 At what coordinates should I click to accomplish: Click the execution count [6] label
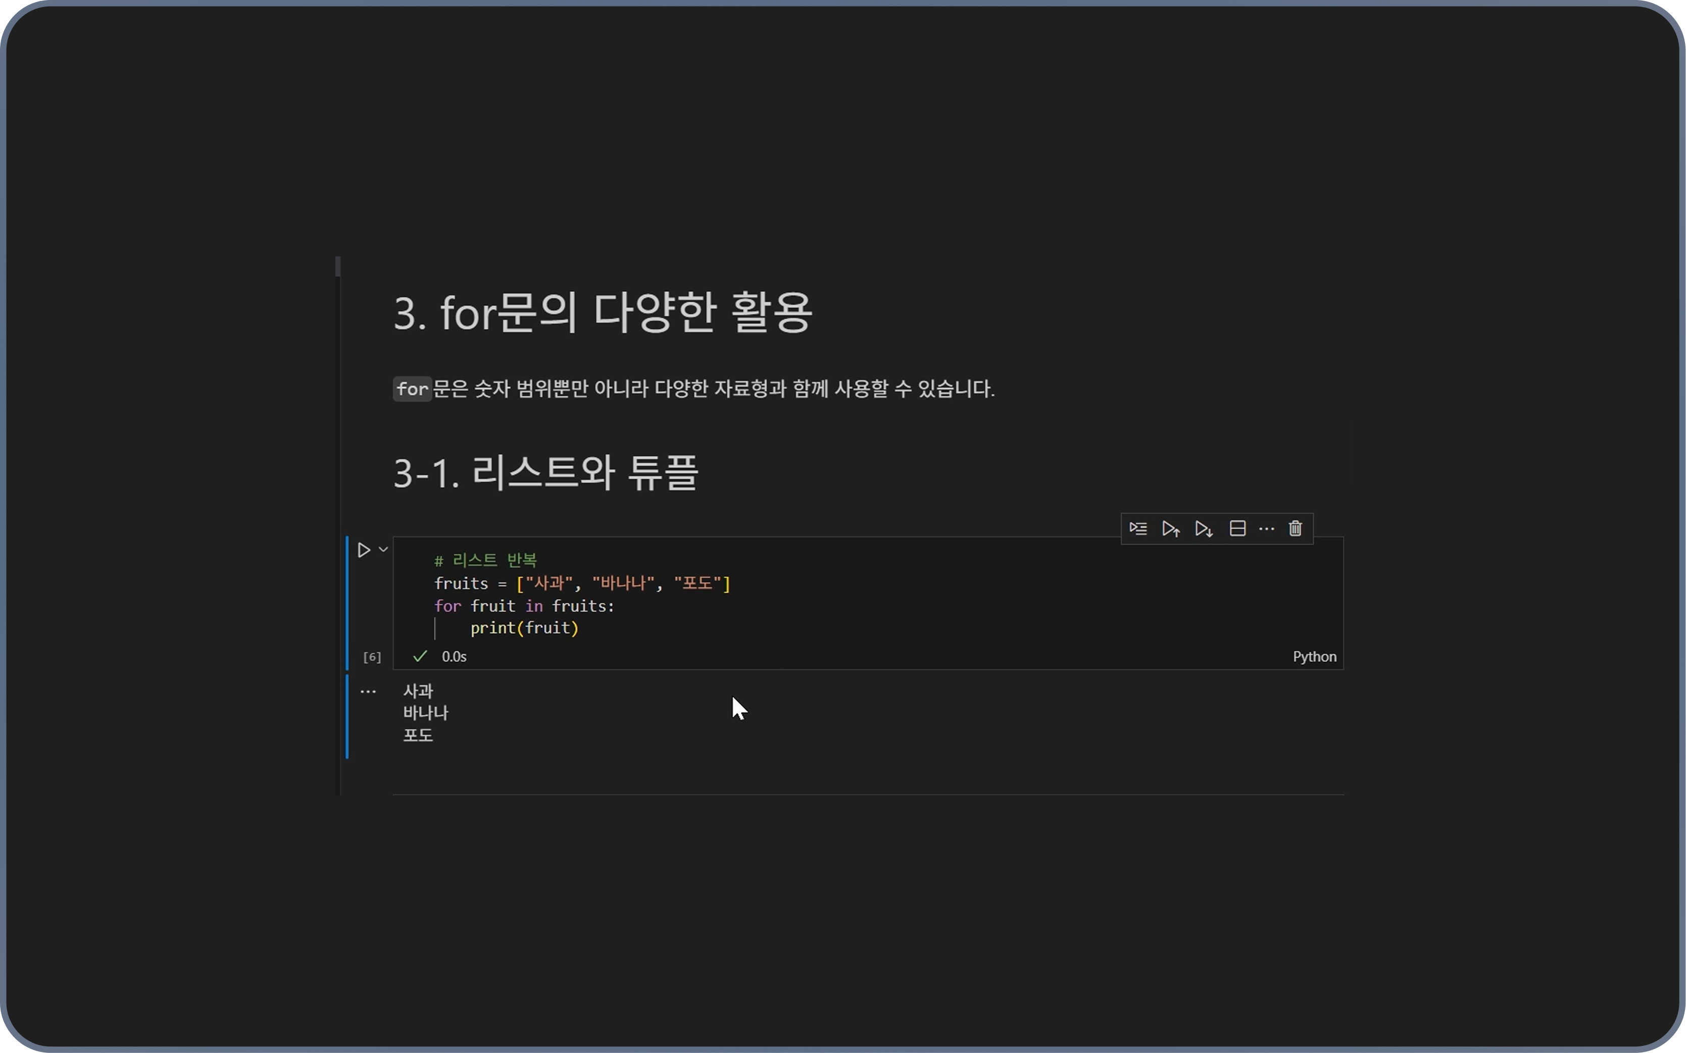(372, 657)
